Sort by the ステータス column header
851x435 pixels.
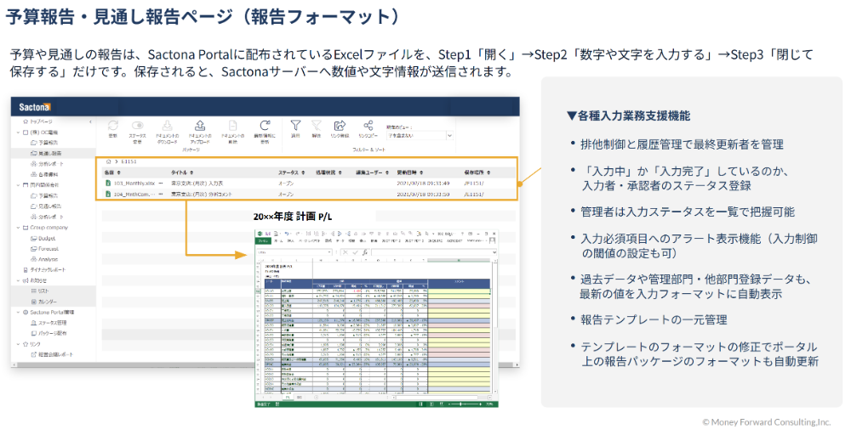pyautogui.click(x=291, y=172)
